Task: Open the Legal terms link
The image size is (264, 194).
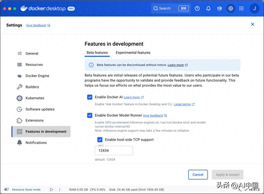Action: click(x=182, y=104)
